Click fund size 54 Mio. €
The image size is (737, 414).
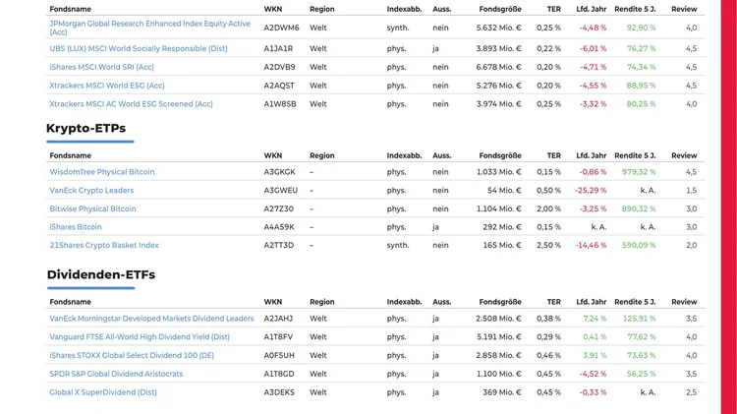(x=504, y=190)
